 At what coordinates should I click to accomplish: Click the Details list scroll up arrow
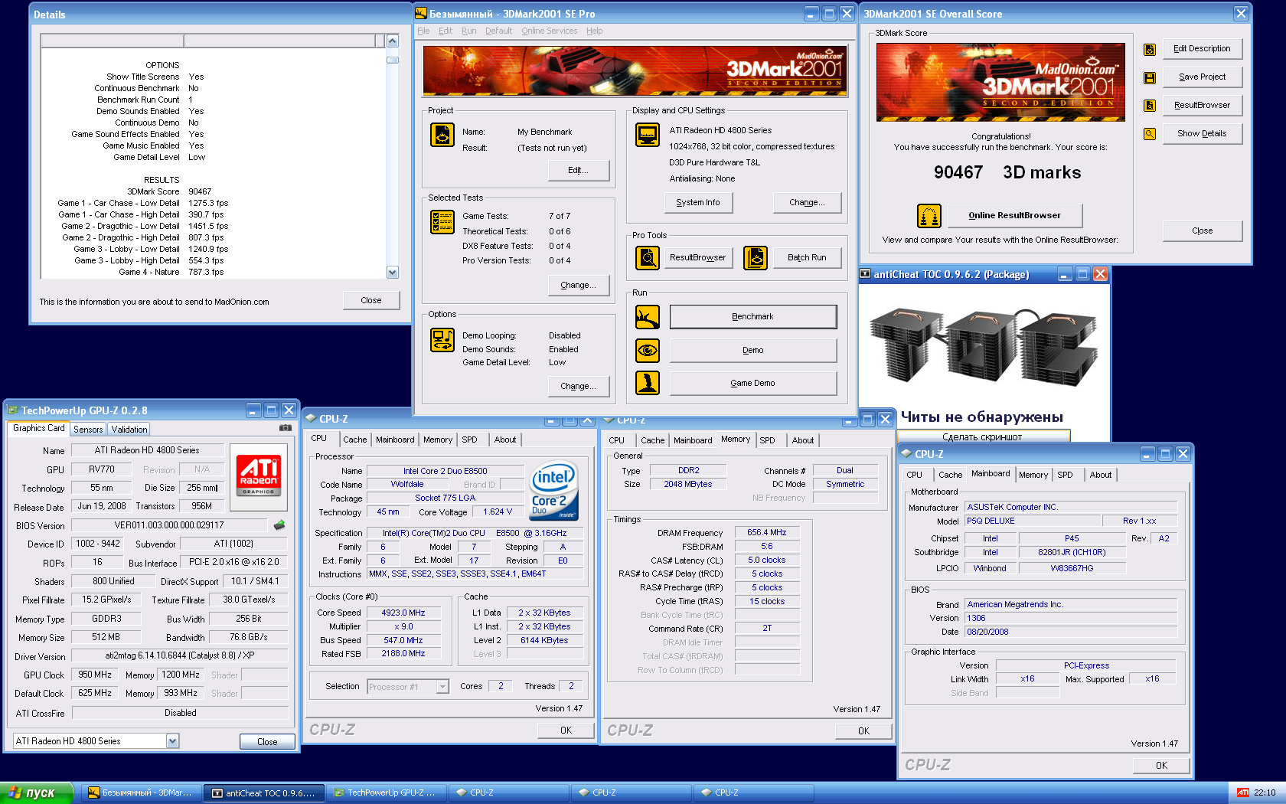(x=393, y=41)
